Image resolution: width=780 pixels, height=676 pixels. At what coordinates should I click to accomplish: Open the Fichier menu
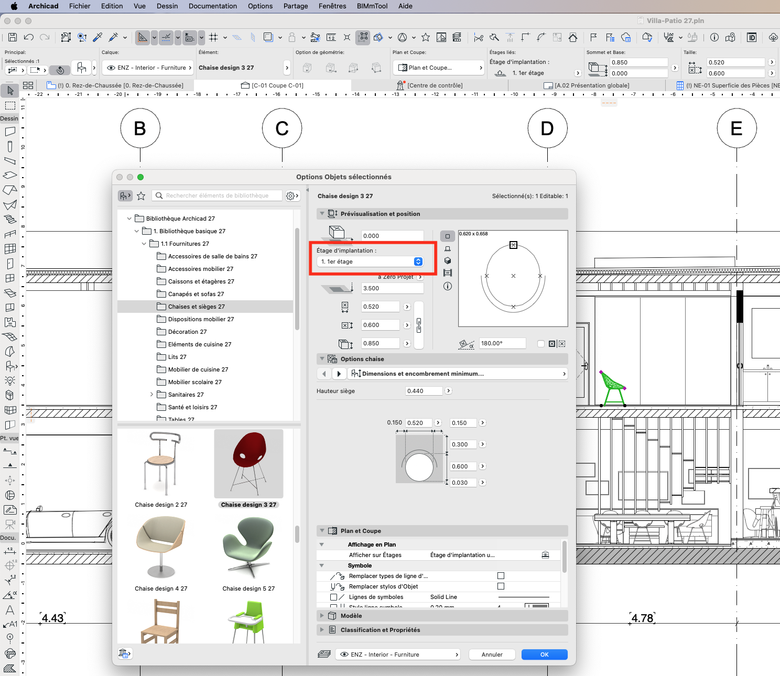(80, 6)
